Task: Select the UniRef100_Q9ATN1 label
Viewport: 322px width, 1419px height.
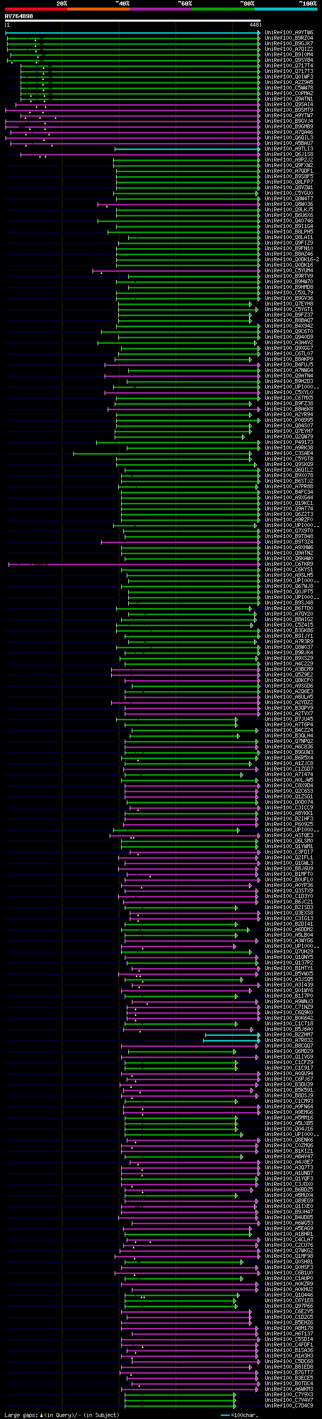Action: [289, 99]
